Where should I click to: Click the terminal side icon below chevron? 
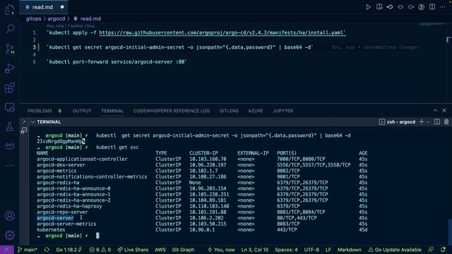[x=24, y=131]
